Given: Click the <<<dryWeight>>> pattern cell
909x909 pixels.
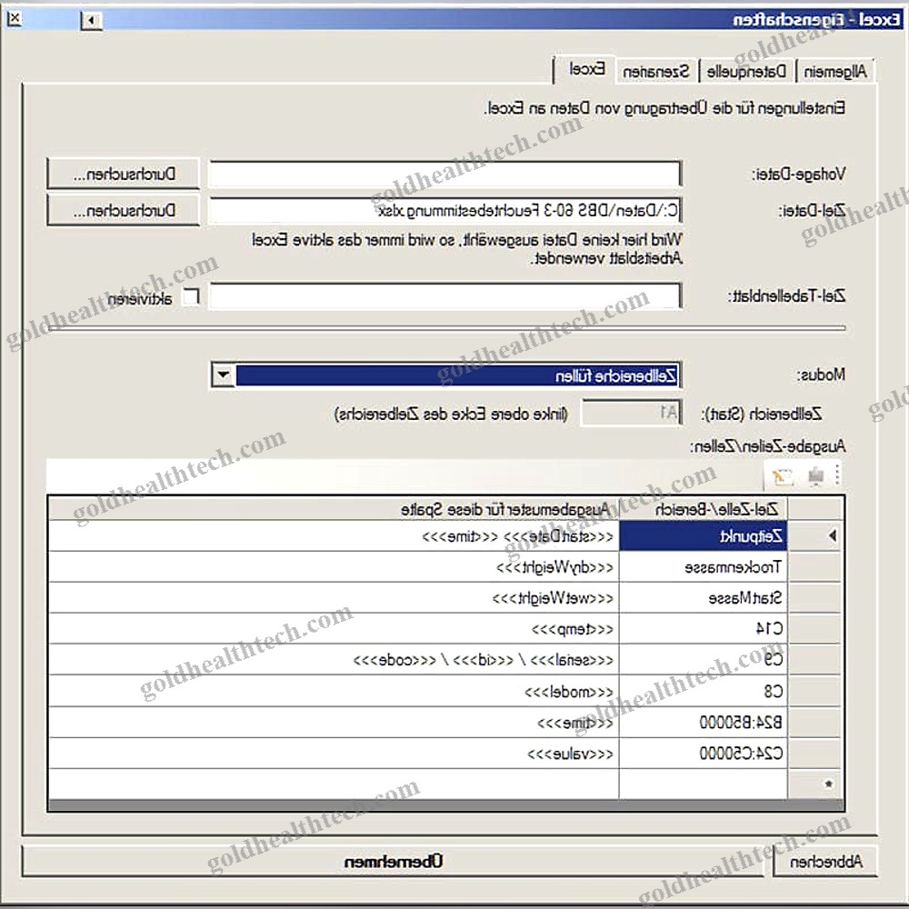Looking at the screenshot, I should pos(334,567).
